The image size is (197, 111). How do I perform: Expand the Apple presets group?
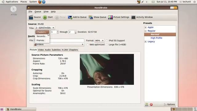[146, 27]
